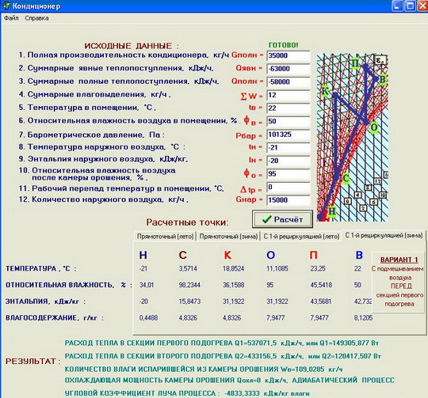Click the ε label on the diagram
The image size is (428, 398).
point(380,60)
